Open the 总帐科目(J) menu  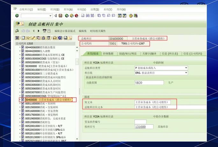26,10
